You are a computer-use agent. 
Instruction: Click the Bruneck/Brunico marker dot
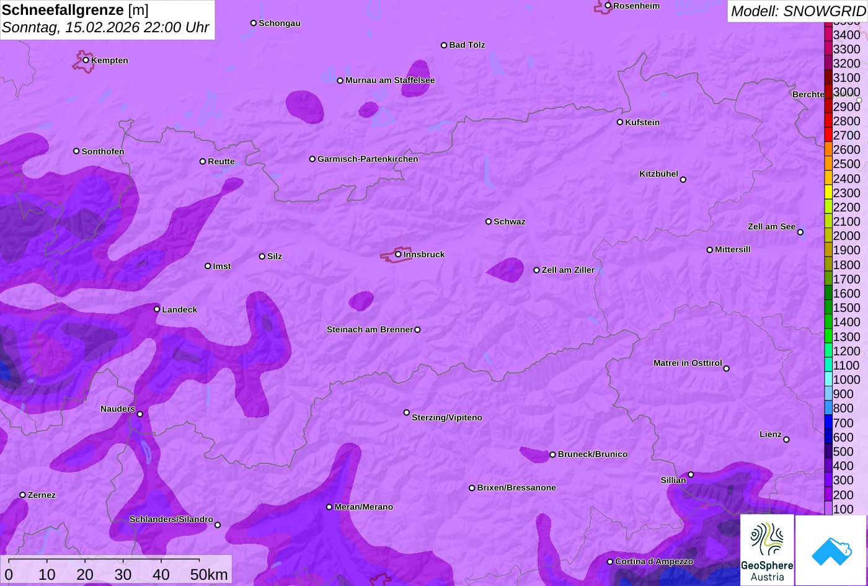coord(552,455)
